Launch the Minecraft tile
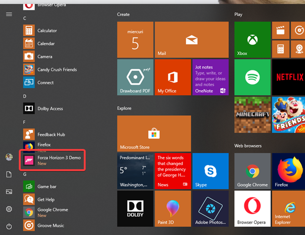Screen dimensions: 305x235 [x=252, y=115]
